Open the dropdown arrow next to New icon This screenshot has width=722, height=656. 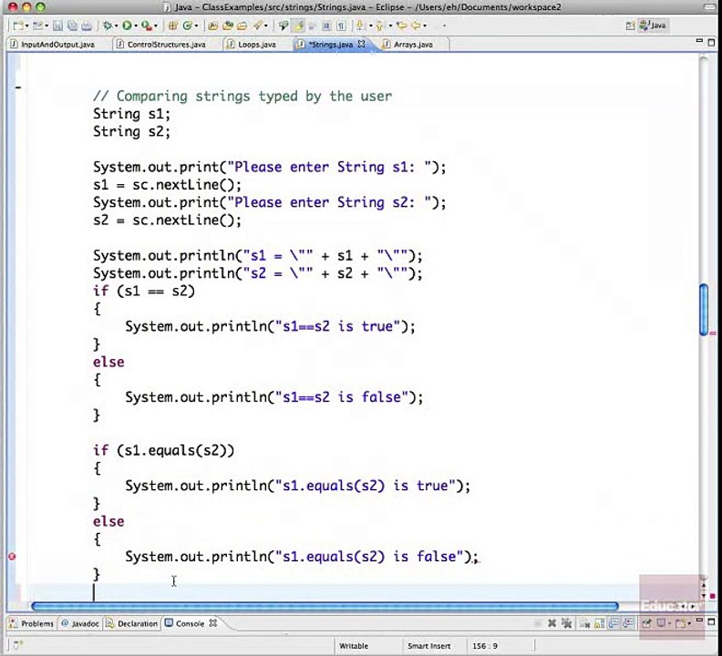click(26, 26)
